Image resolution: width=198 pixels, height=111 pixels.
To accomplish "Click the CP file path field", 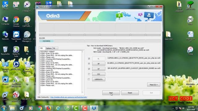I will point(134,68).
